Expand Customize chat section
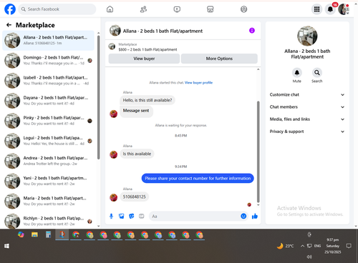Image resolution: width=358 pixels, height=263 pixels. coord(307,94)
